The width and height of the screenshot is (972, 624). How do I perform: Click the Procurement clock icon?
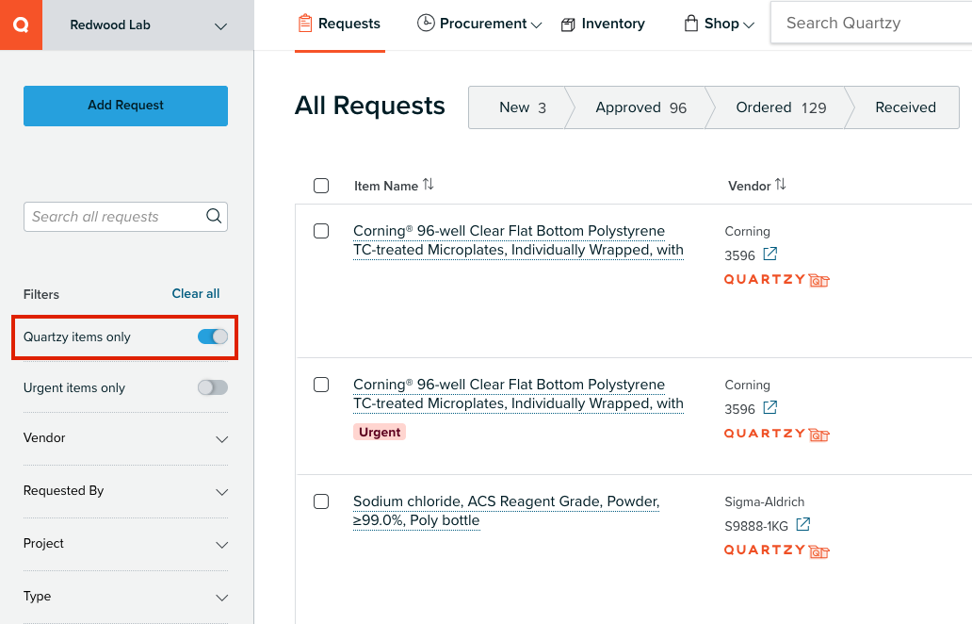pyautogui.click(x=426, y=23)
